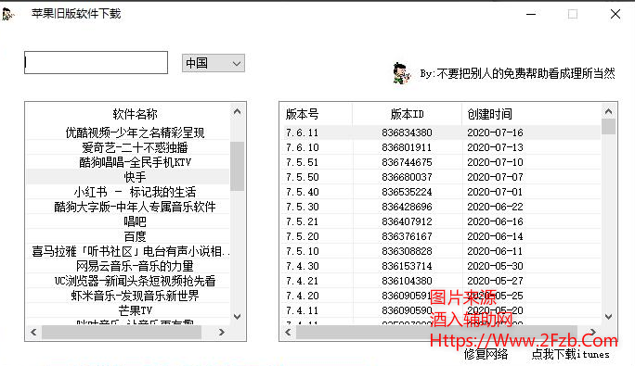The height and width of the screenshot is (366, 635).
Task: Click the 修复网络 button
Action: tap(486, 354)
